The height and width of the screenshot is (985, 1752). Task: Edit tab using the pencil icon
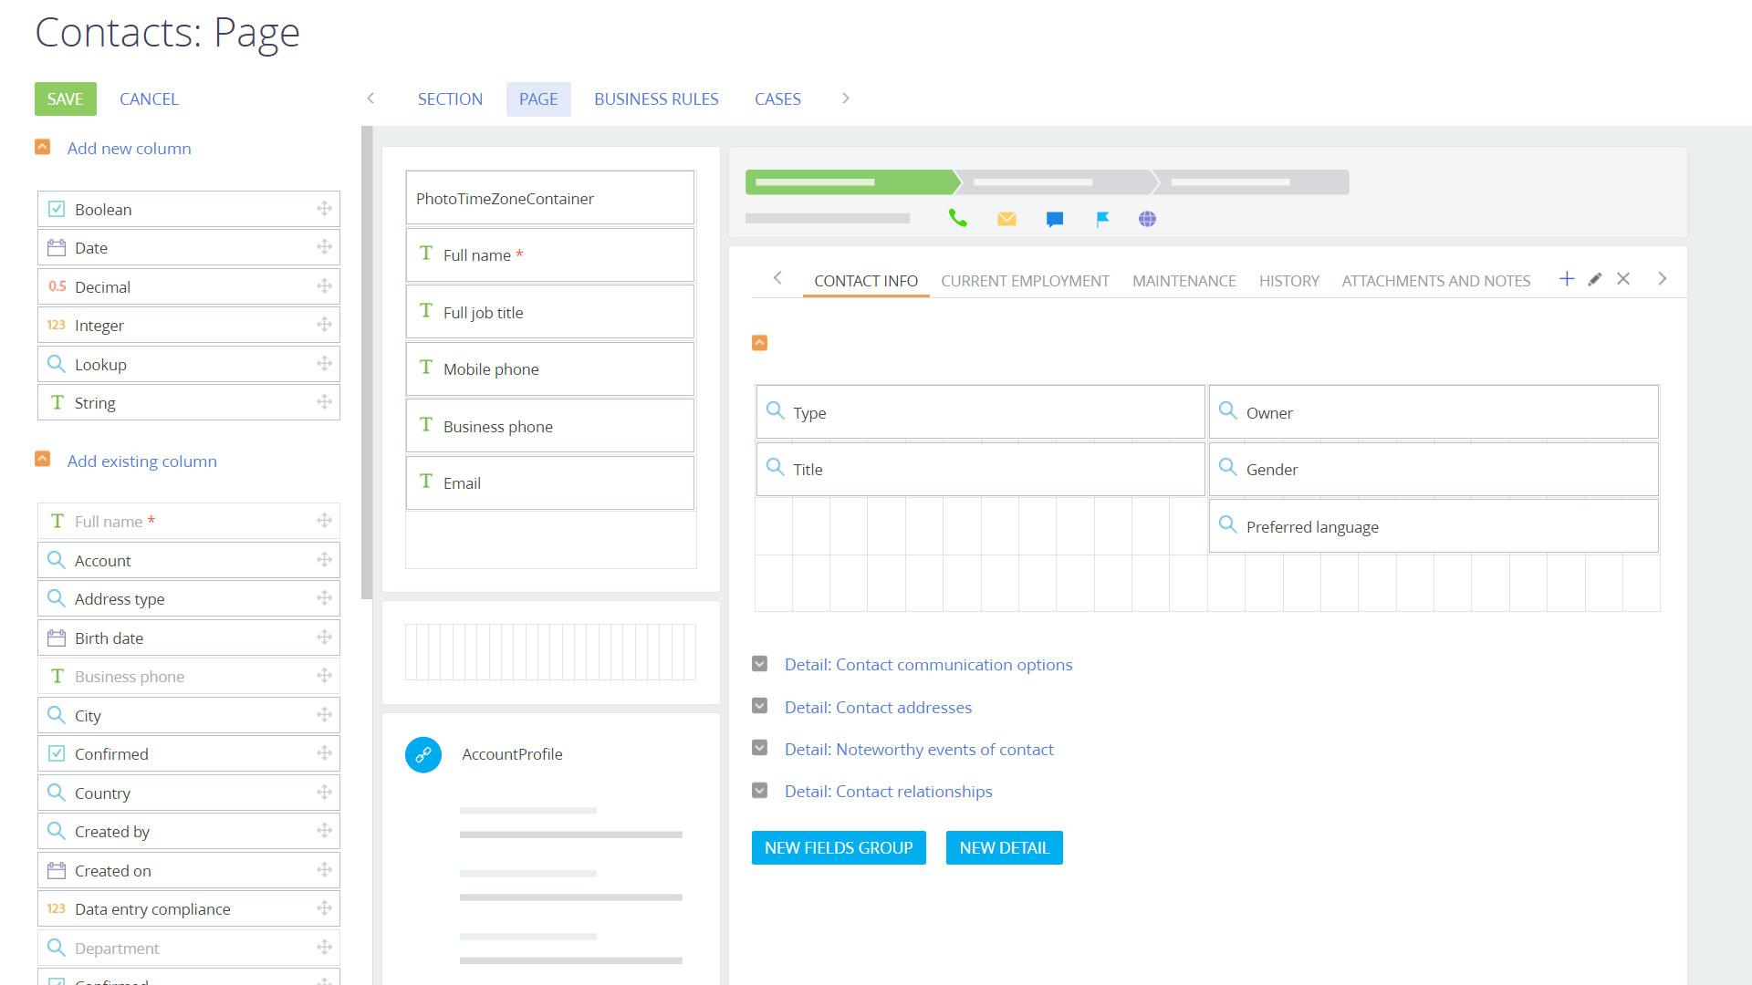(x=1595, y=279)
